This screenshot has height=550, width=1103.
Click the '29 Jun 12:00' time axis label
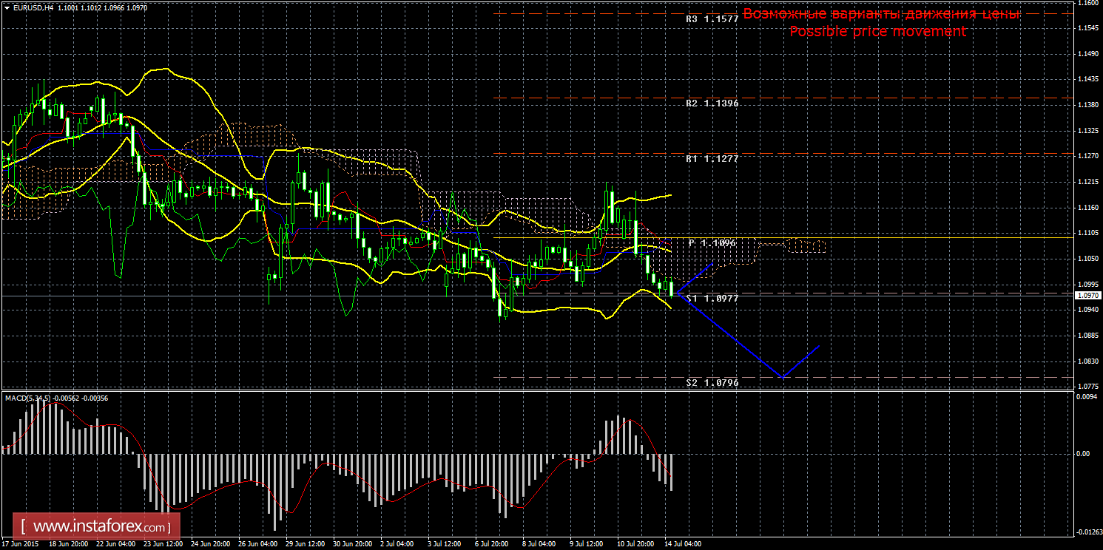coord(305,543)
